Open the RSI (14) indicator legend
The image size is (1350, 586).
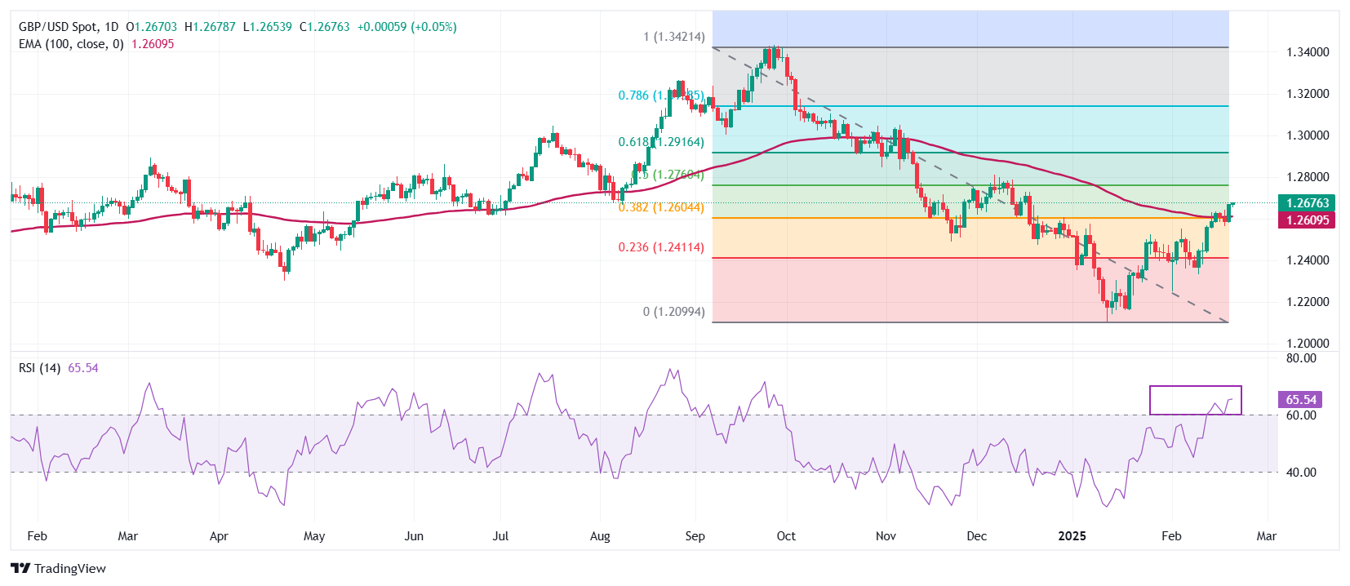[x=39, y=368]
